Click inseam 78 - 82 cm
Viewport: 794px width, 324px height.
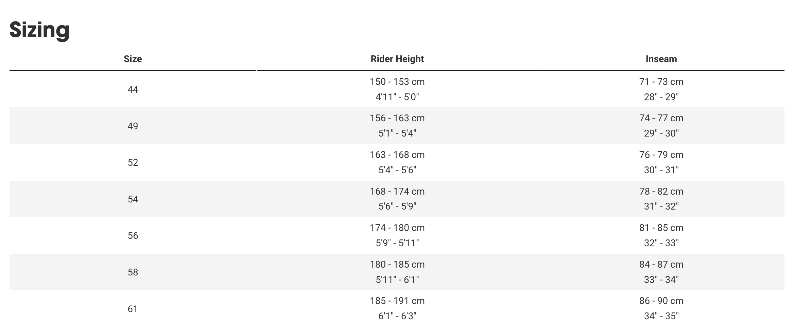click(x=661, y=192)
